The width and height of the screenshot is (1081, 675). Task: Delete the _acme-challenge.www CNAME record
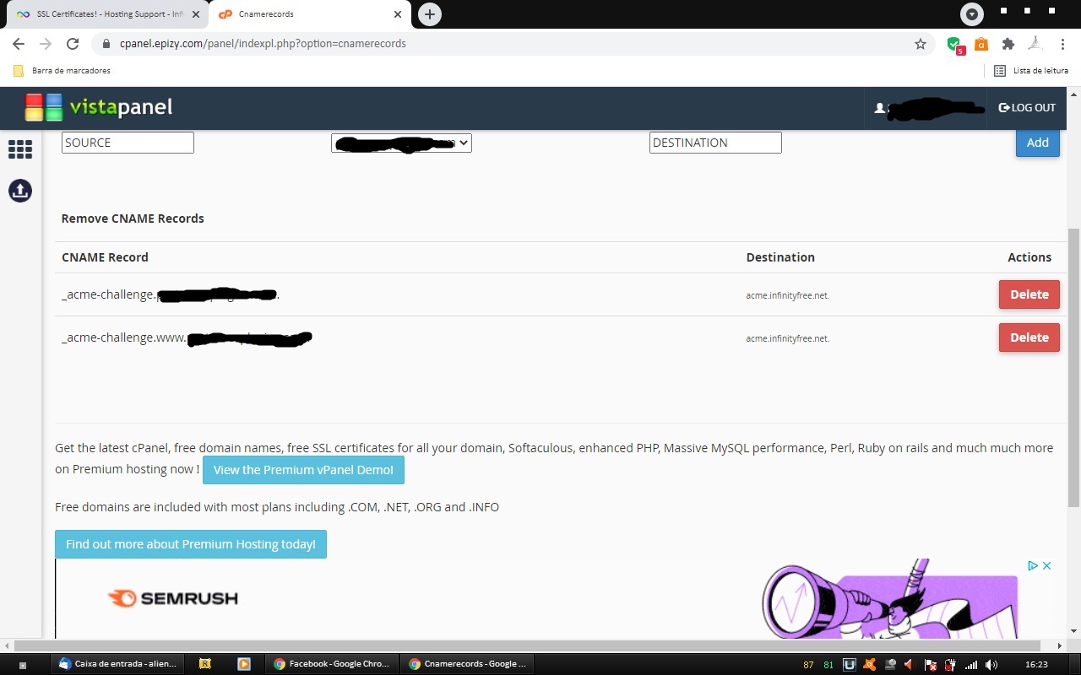click(x=1029, y=337)
